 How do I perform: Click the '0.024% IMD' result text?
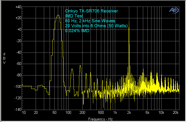(77, 31)
